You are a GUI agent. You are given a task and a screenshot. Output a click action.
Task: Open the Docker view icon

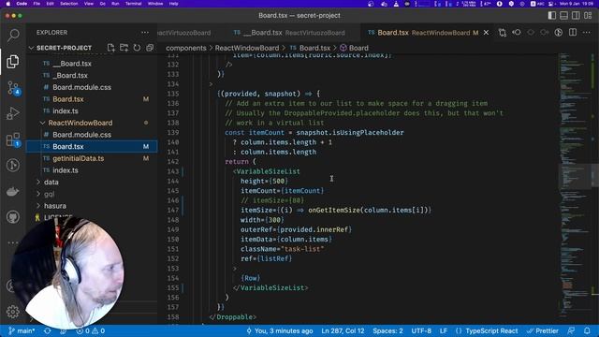pyautogui.click(x=12, y=191)
